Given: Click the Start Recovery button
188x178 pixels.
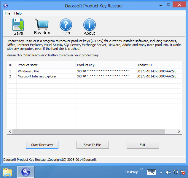Looking at the screenshot, I should tap(42, 145).
